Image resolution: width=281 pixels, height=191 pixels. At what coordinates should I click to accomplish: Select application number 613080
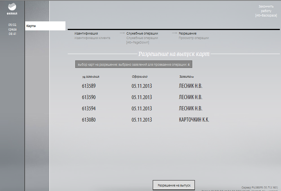click(89, 120)
